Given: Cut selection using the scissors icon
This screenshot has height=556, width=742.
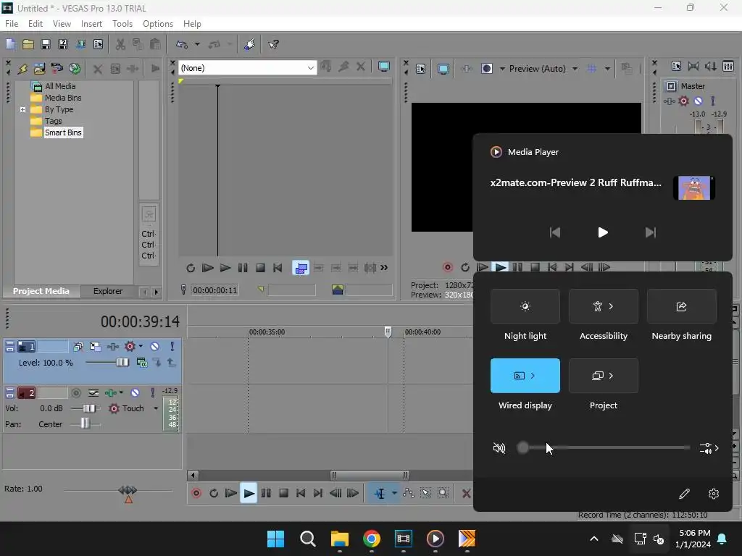Looking at the screenshot, I should click(x=121, y=44).
